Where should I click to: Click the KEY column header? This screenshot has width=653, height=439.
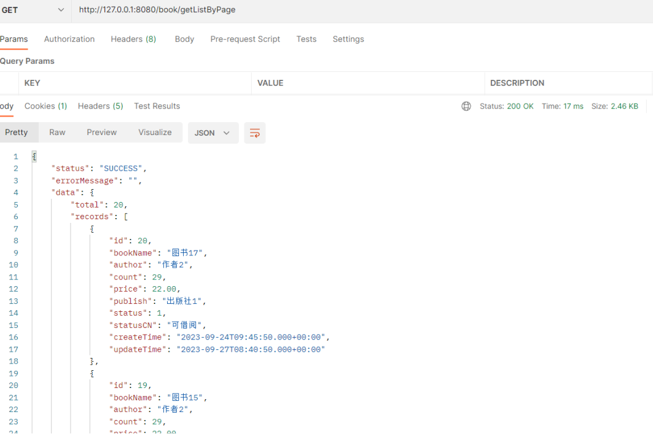[x=32, y=83]
